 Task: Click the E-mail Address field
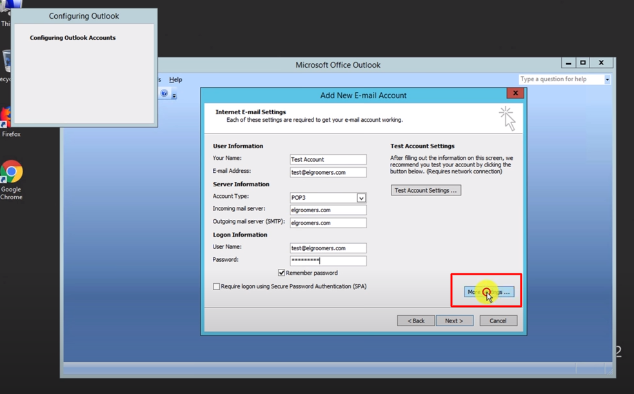pyautogui.click(x=328, y=172)
